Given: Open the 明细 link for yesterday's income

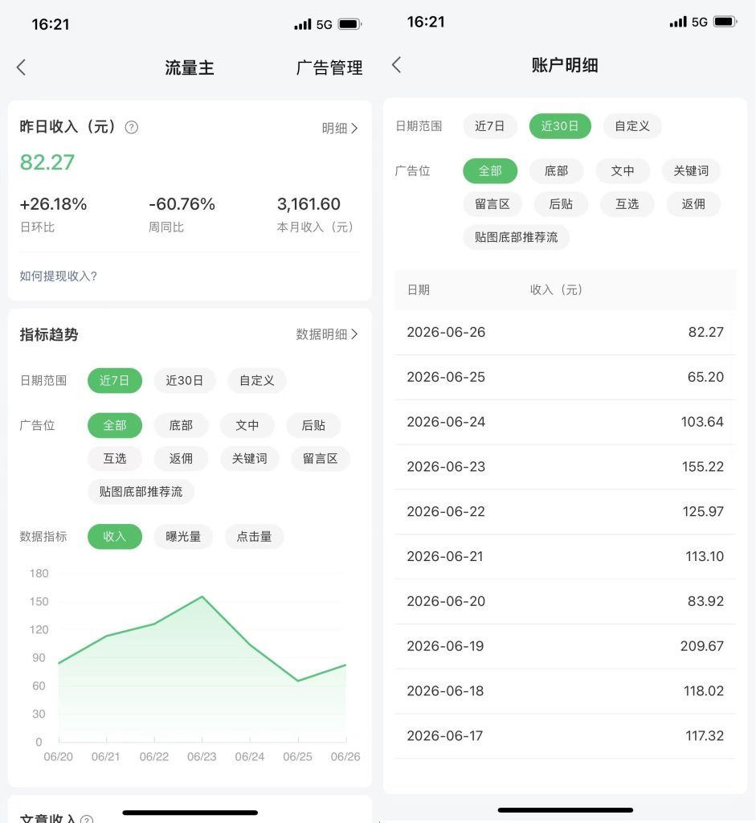Looking at the screenshot, I should pyautogui.click(x=340, y=128).
